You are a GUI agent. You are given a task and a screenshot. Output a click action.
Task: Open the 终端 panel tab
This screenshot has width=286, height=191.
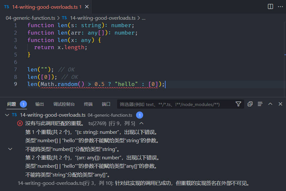(88, 104)
